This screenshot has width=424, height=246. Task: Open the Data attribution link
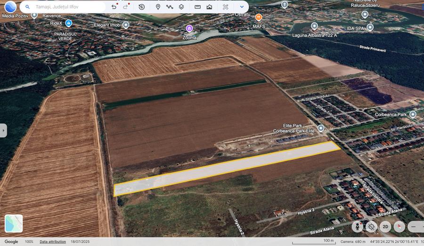point(53,242)
